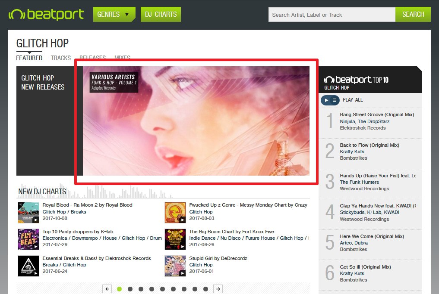This screenshot has width=439, height=294.
Task: Select the second pagination dot
Action: (x=130, y=289)
